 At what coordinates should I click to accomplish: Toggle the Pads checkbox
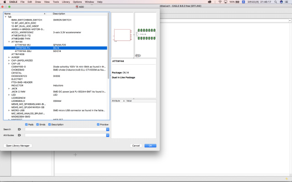pos(26,124)
